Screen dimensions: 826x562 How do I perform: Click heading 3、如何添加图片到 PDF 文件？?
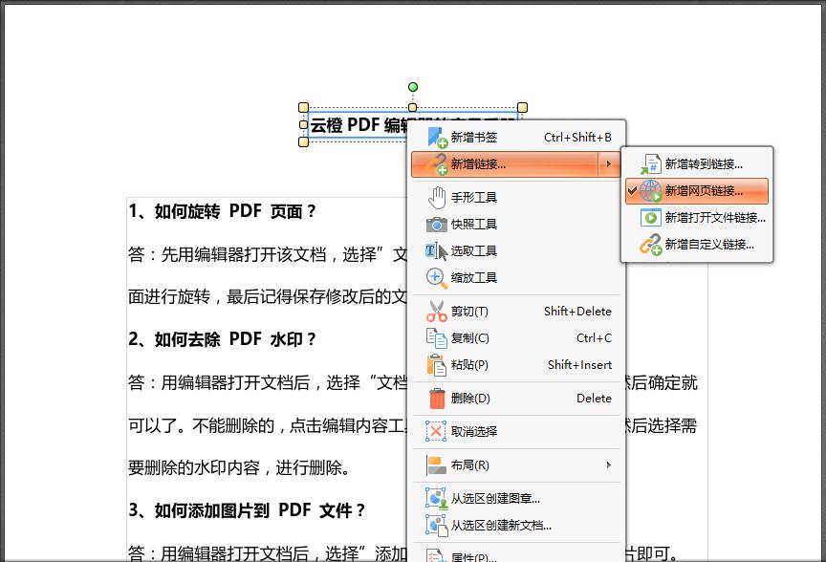click(x=247, y=509)
